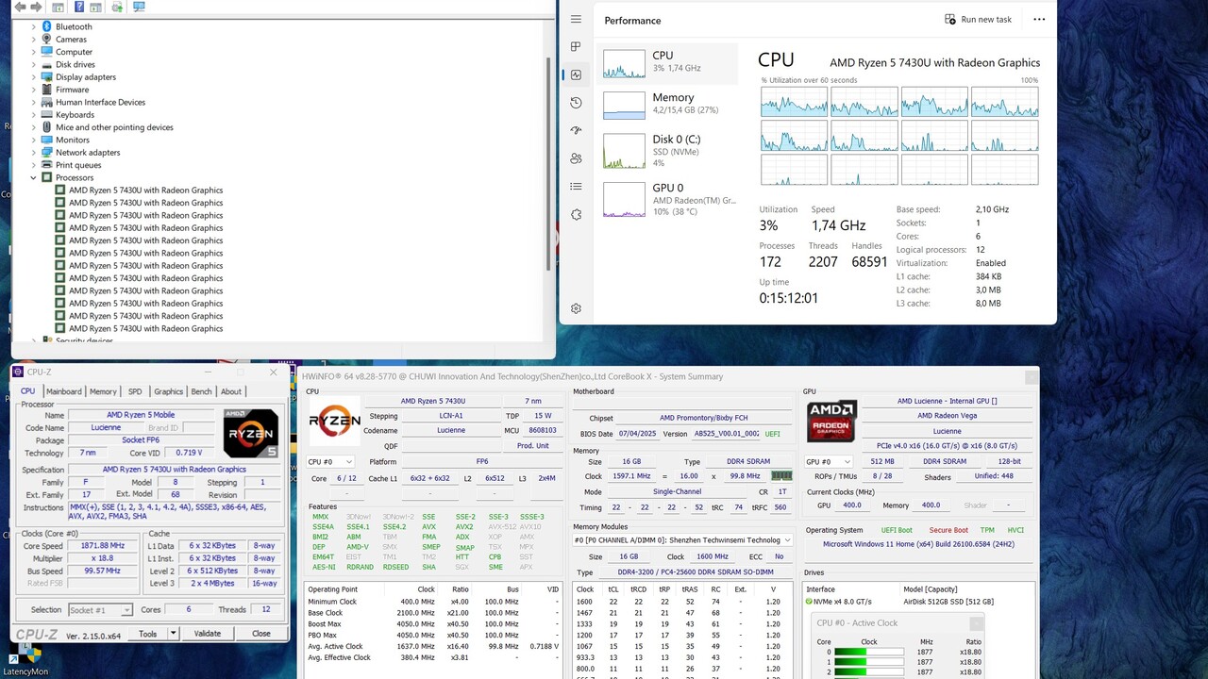Open the Task Manager navigation hamburger menu

tap(576, 19)
